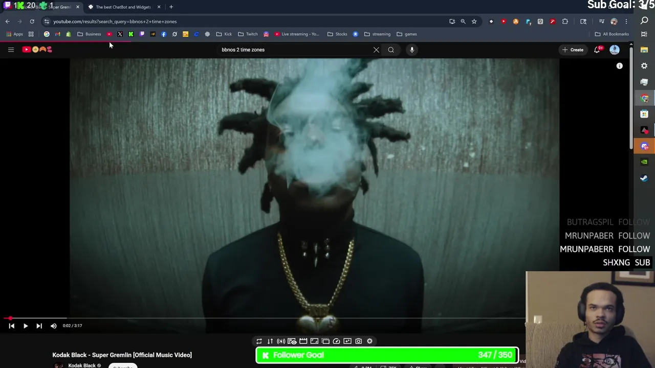Image resolution: width=655 pixels, height=368 pixels.
Task: Open the Windows taskbar search icon
Action: pos(644,21)
